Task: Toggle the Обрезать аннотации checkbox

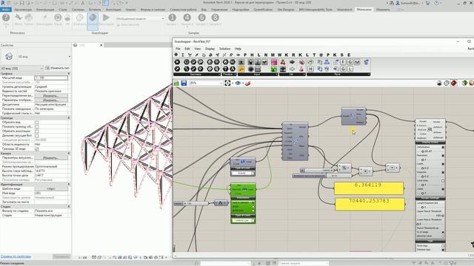Action: click(37, 132)
